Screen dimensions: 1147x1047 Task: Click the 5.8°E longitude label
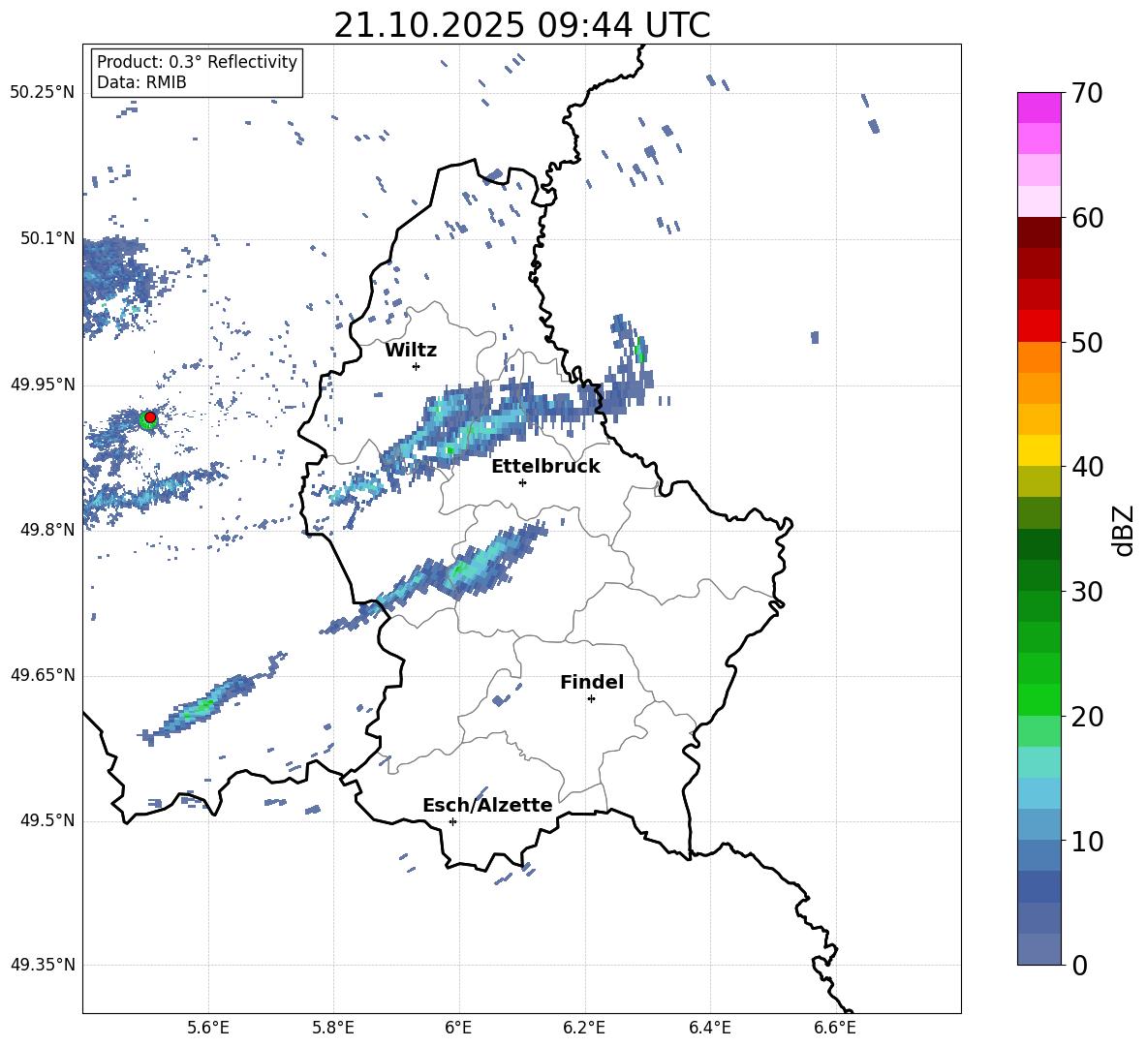[x=333, y=1029]
